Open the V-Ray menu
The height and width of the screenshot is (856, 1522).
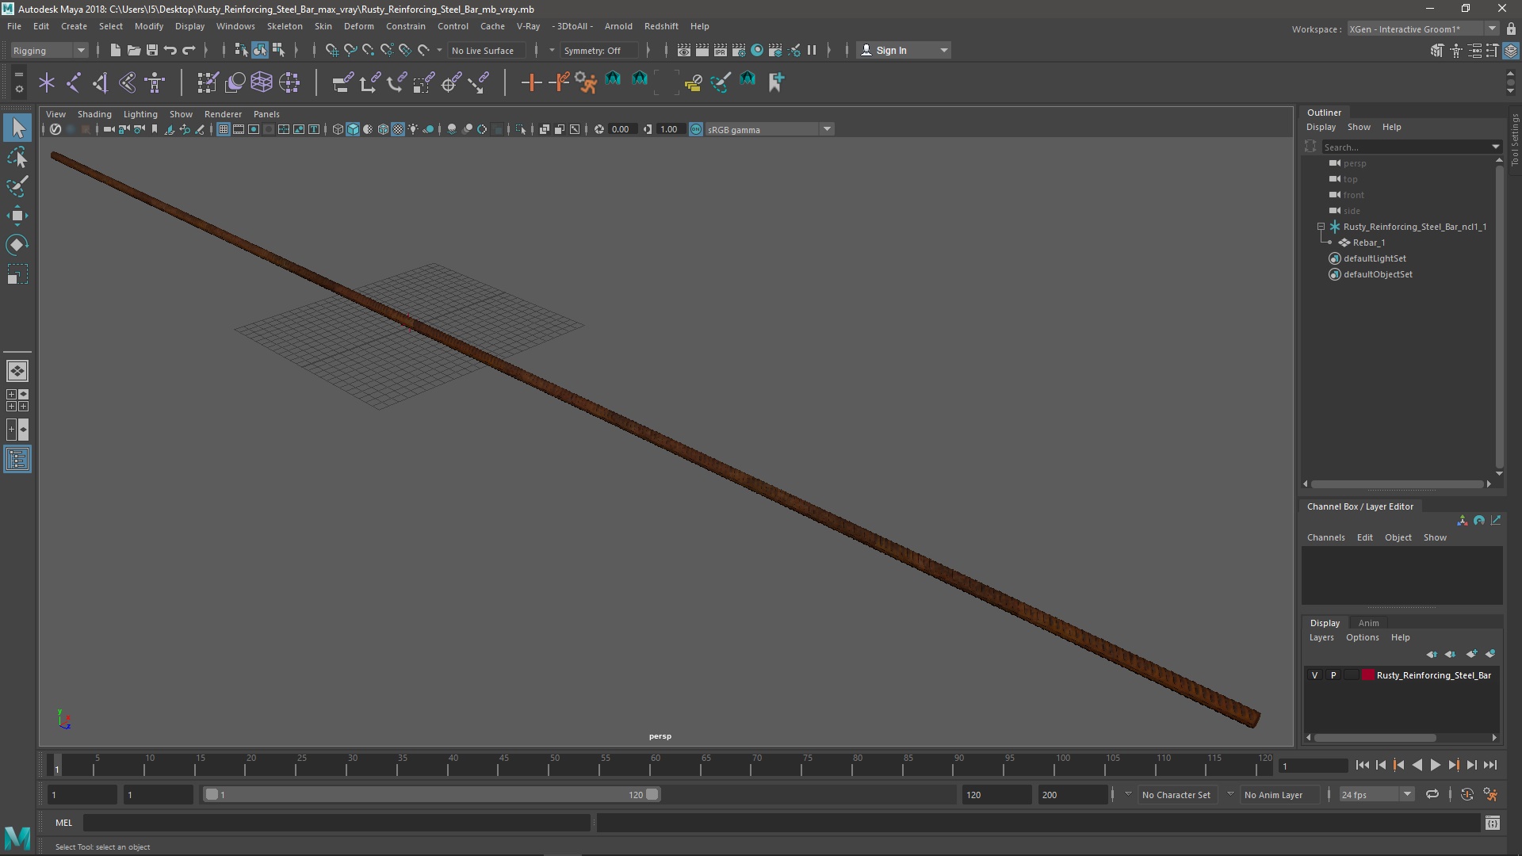click(528, 26)
